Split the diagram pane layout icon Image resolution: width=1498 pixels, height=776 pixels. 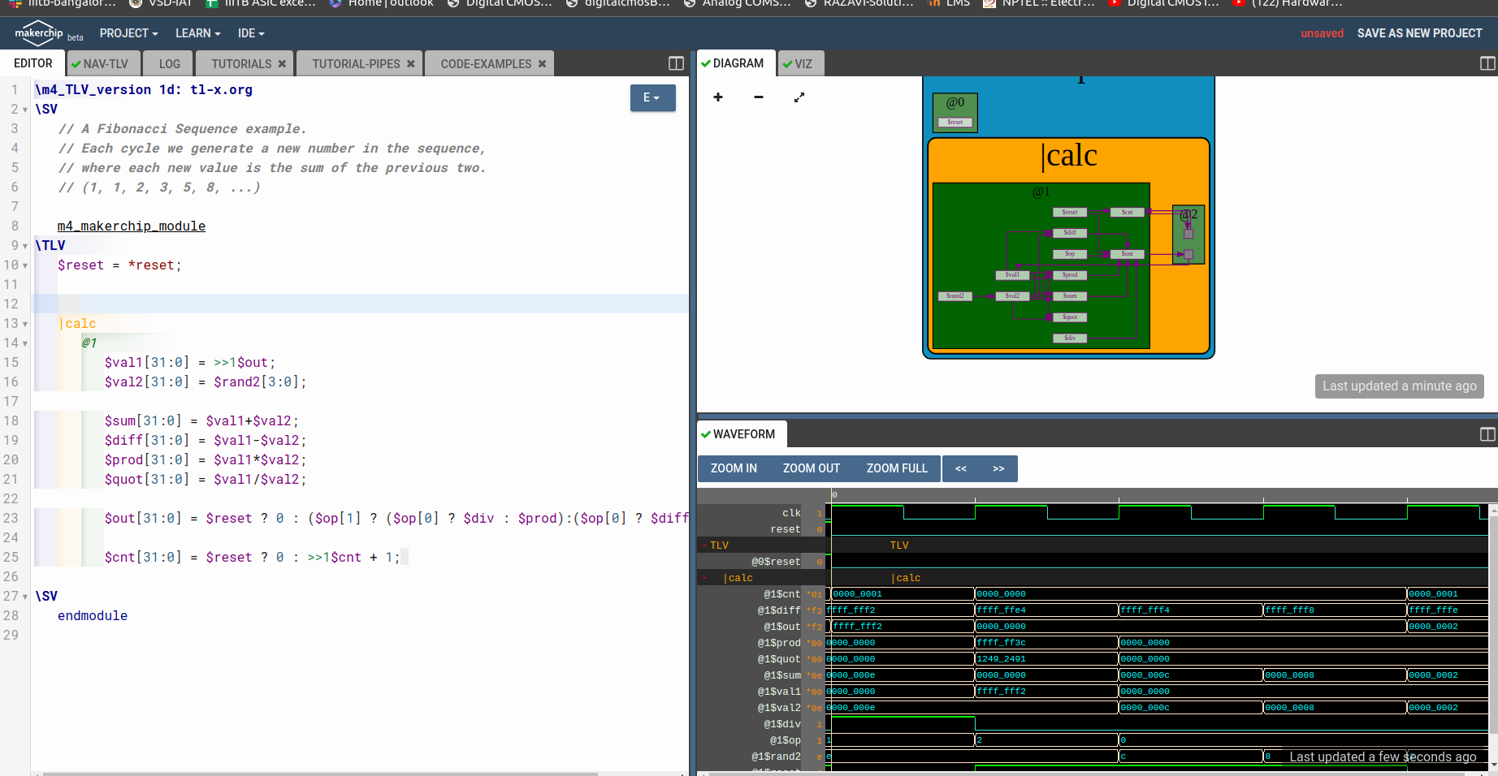(1487, 63)
